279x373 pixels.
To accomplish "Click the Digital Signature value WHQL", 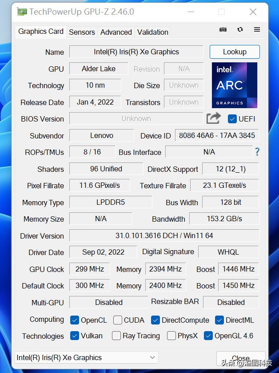I will point(228,252).
